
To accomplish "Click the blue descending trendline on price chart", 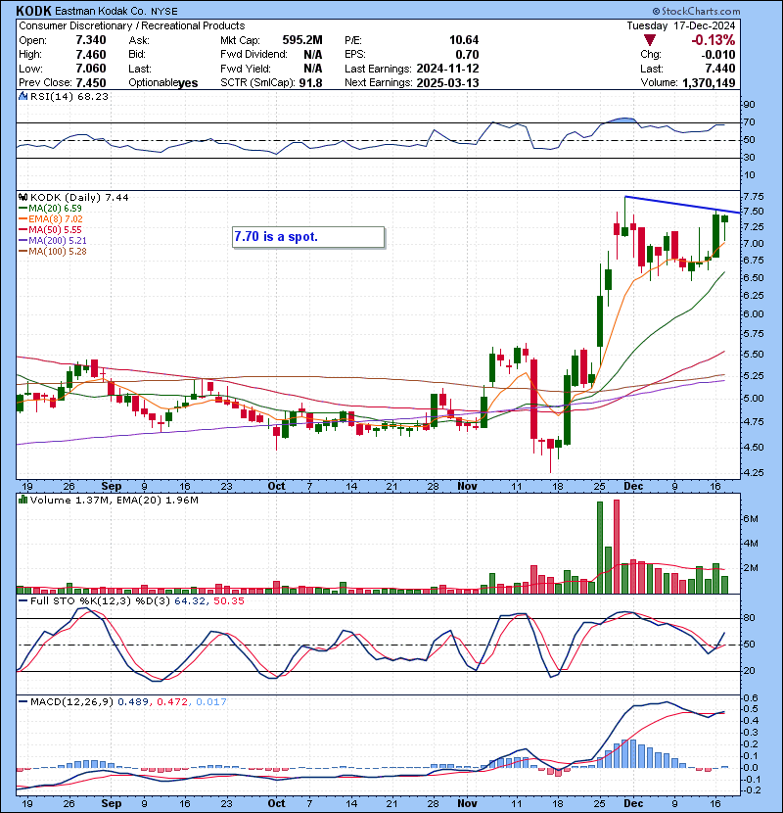I will [x=682, y=205].
